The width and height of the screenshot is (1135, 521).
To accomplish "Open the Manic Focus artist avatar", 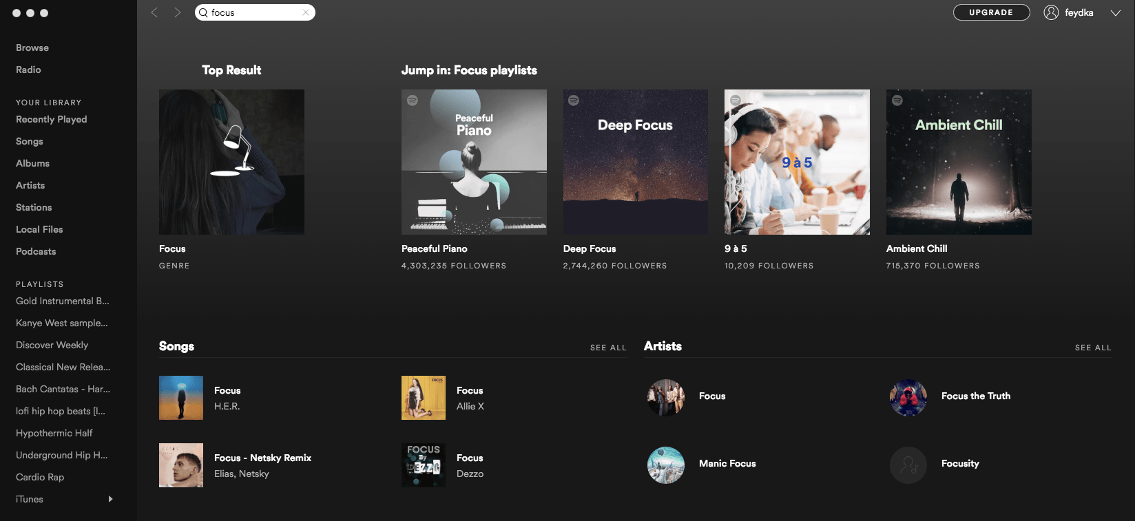I will point(666,465).
